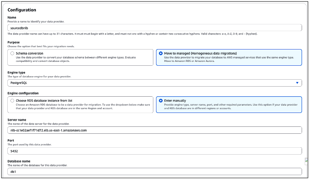
Task: Select Move to managed radio button
Action: [x=161, y=53]
